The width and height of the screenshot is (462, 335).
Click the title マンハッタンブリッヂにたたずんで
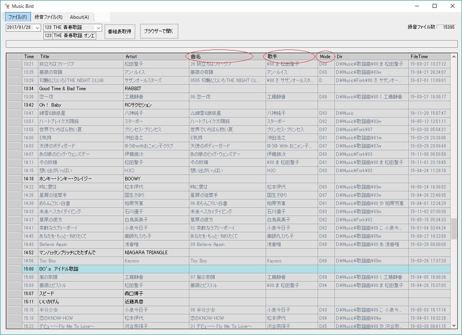click(67, 253)
